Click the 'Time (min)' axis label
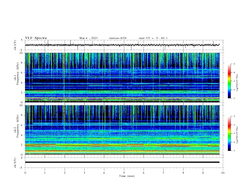251x194 pixels. [127, 176]
